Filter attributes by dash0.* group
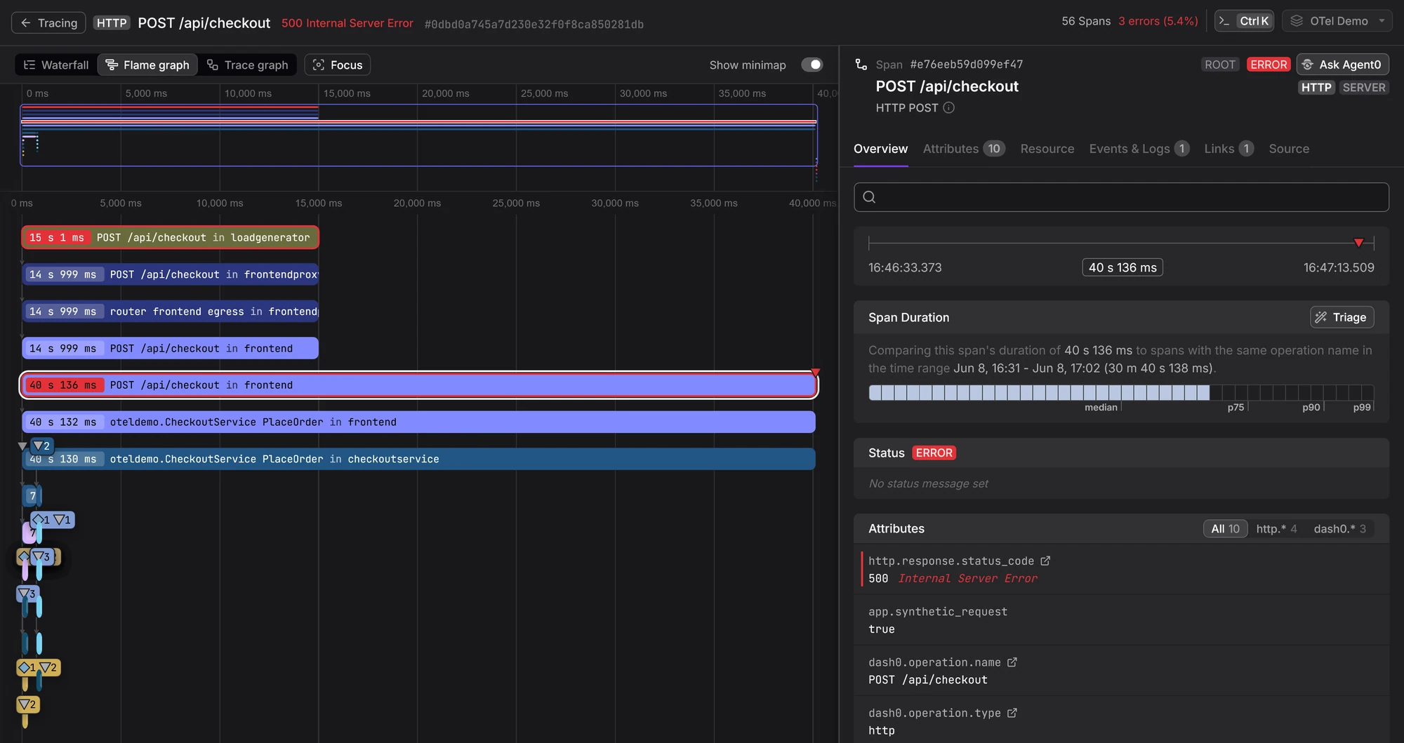This screenshot has height=743, width=1404. click(1339, 529)
